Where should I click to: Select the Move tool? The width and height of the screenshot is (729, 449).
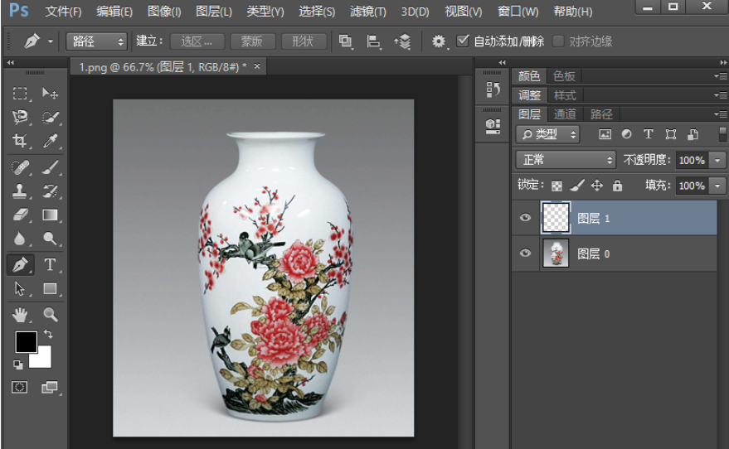click(50, 94)
